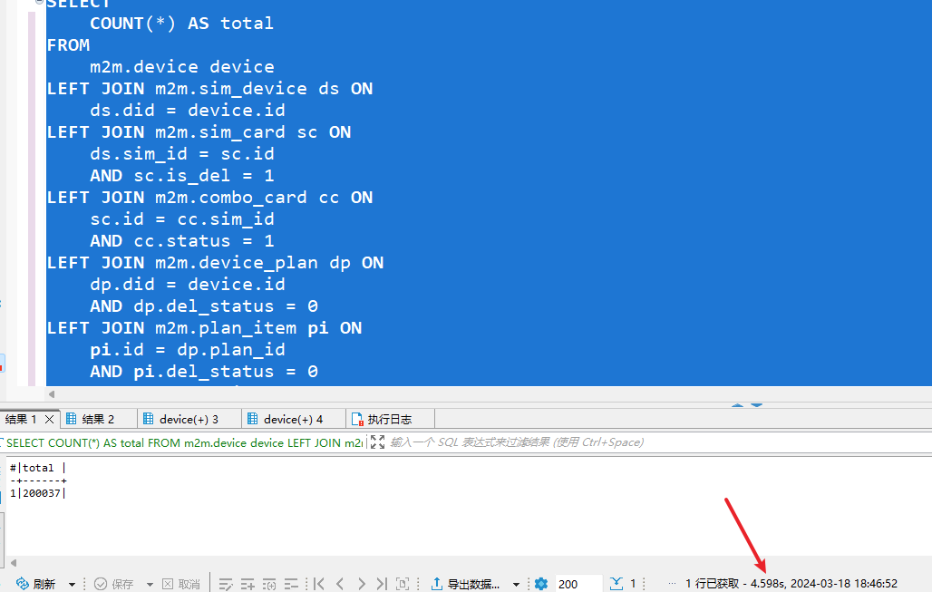Image resolution: width=932 pixels, height=592 pixels.
Task: Open the refresh options dropdown arrow
Action: pyautogui.click(x=73, y=584)
